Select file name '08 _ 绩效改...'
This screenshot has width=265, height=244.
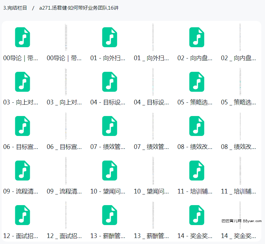[x=238, y=147]
